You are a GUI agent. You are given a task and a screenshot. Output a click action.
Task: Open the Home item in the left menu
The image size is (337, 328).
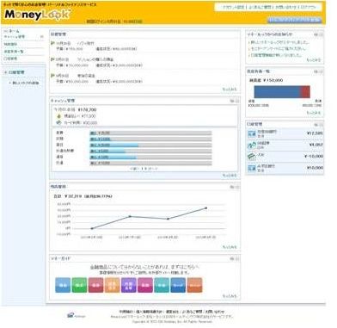[x=12, y=31]
